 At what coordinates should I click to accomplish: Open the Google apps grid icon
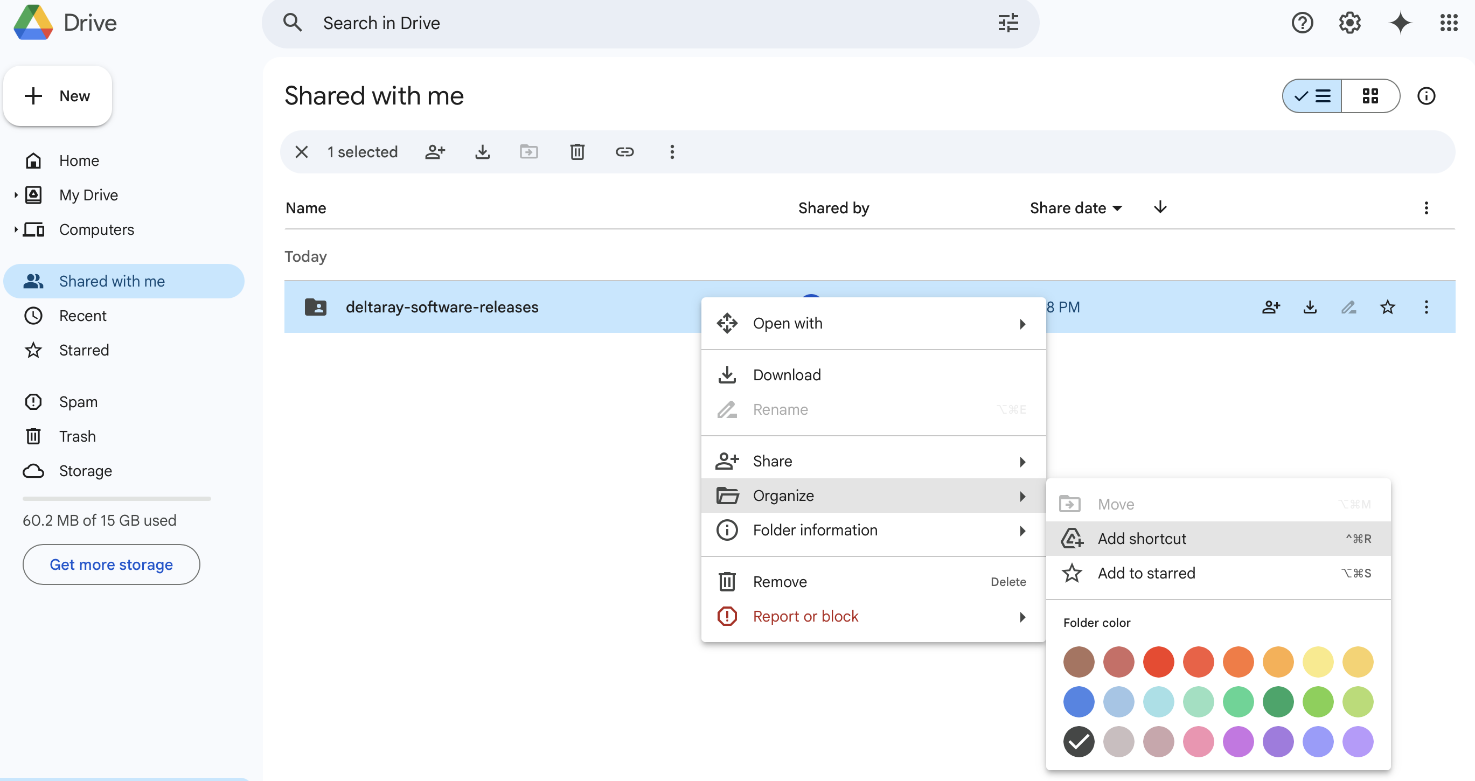point(1449,24)
